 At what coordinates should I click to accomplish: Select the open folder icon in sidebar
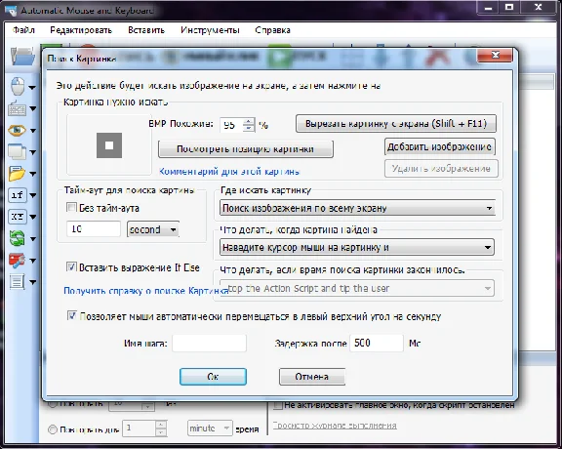click(x=17, y=174)
